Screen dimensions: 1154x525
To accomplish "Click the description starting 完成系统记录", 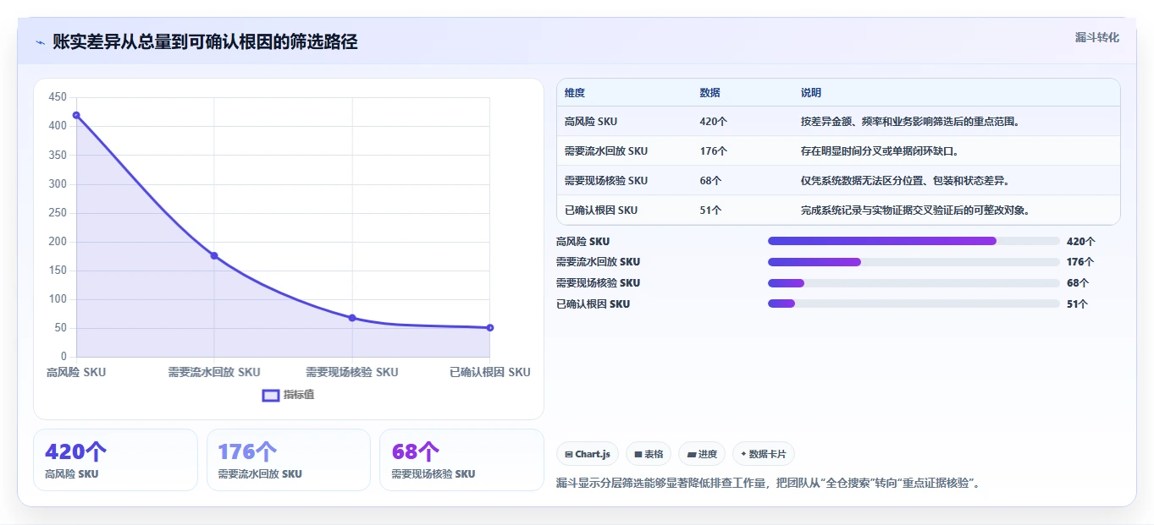I will [915, 211].
